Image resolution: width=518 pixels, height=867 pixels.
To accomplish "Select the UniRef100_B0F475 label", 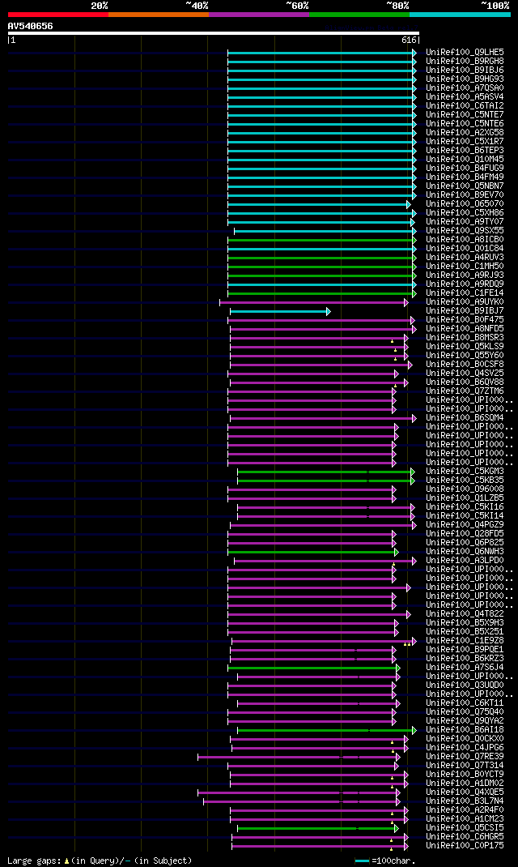I will [465, 319].
